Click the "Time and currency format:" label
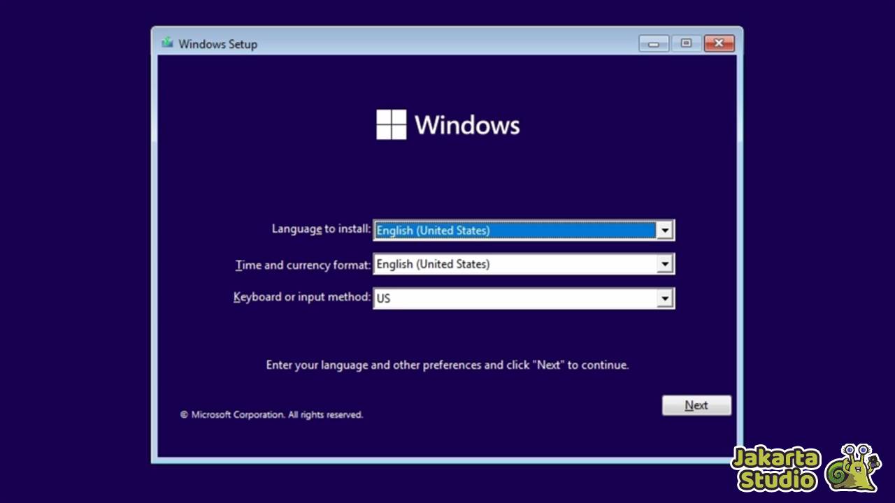 coord(303,265)
